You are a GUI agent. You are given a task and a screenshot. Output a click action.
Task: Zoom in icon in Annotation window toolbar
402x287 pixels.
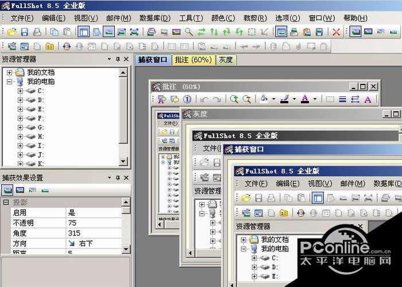234,99
